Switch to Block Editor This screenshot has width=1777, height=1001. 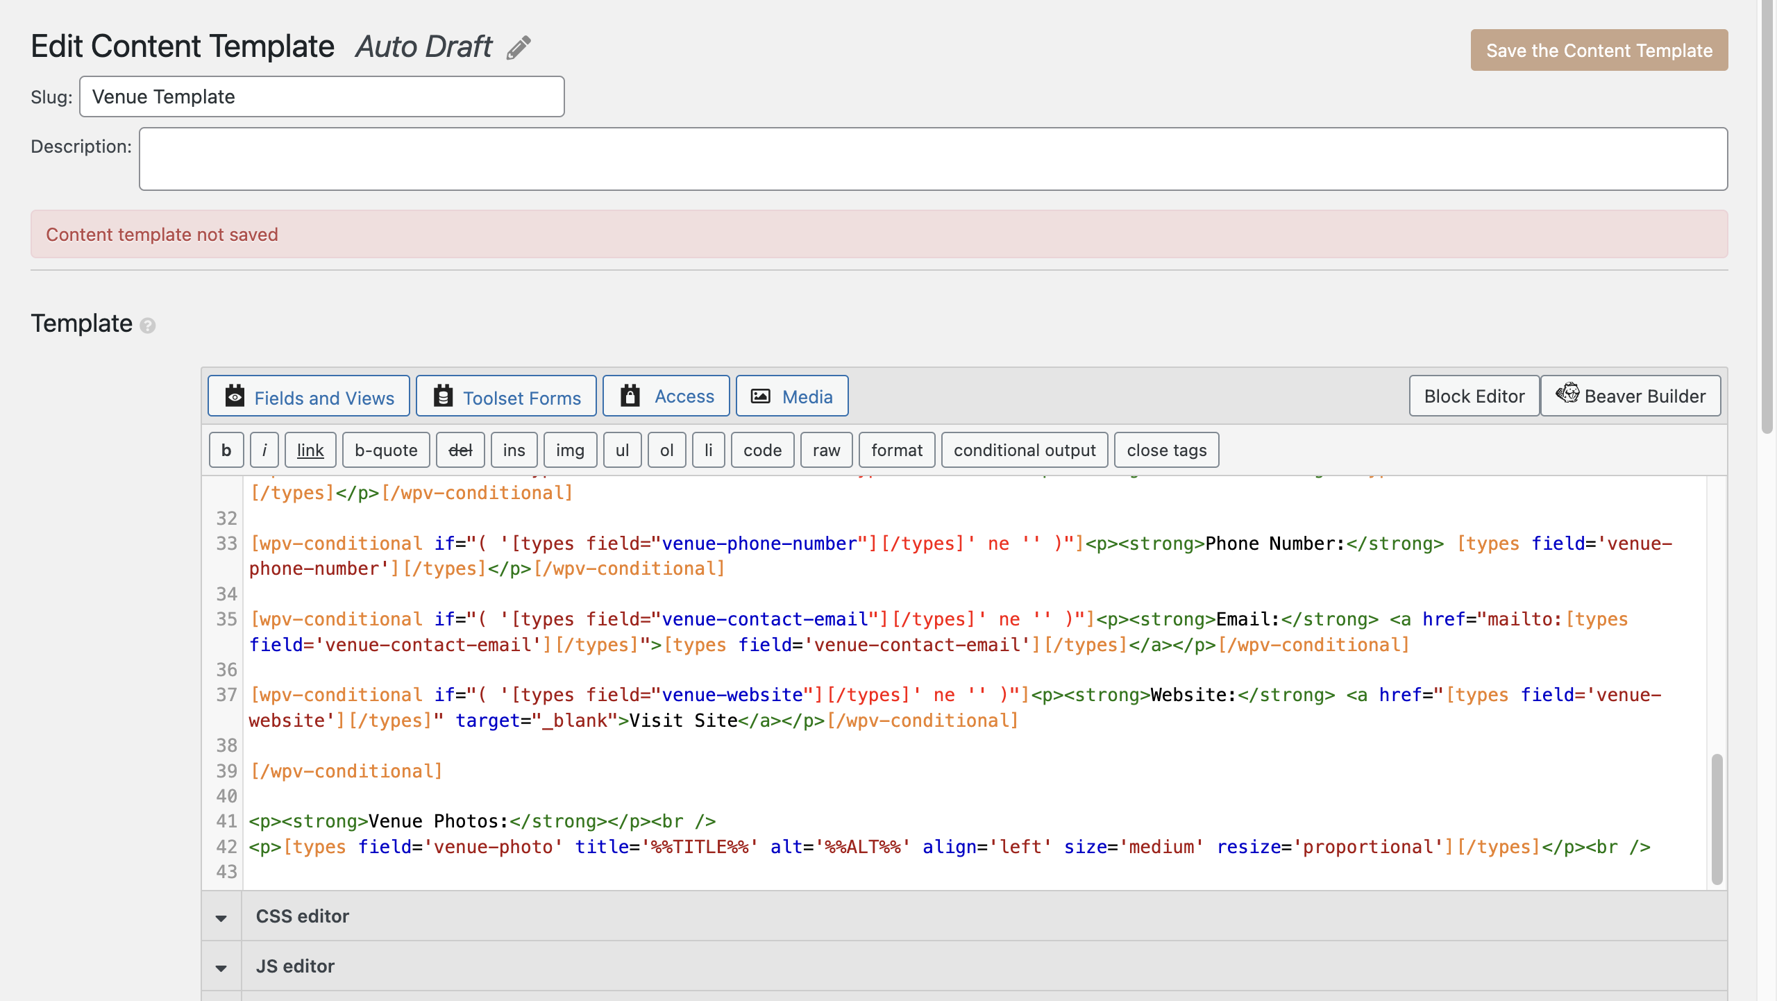click(1474, 396)
